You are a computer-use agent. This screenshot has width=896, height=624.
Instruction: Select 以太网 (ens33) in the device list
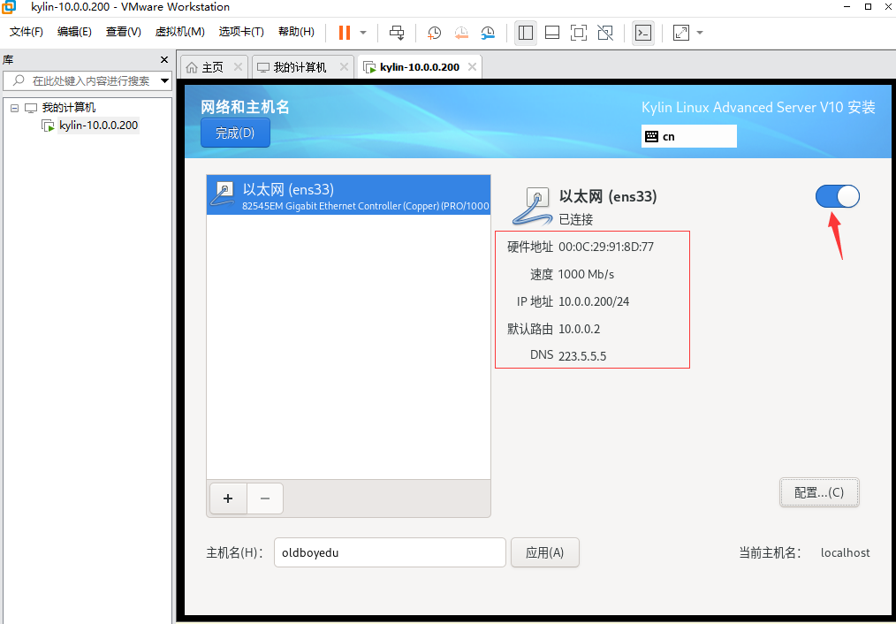348,195
